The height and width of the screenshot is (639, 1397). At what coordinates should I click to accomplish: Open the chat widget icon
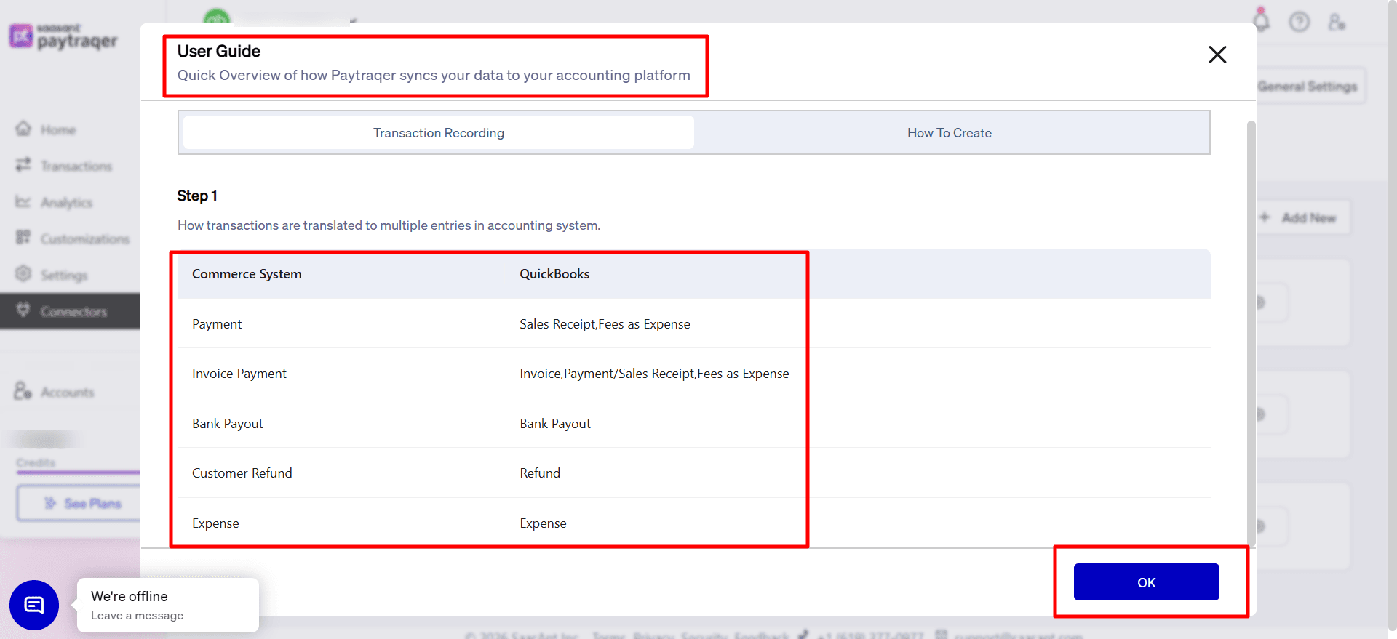34,605
